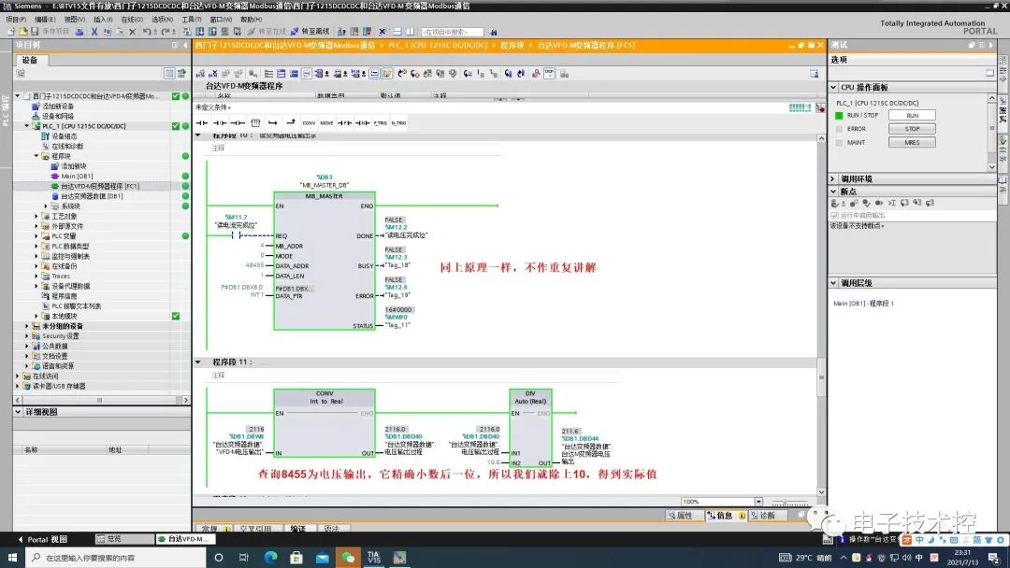The height and width of the screenshot is (568, 1010).
Task: Switch to the 设备 tab
Action: click(x=30, y=60)
